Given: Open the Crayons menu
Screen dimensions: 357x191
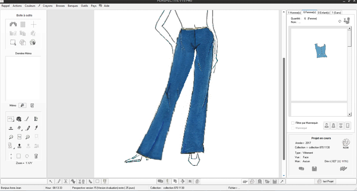Looking at the screenshot, I should click(47, 6).
